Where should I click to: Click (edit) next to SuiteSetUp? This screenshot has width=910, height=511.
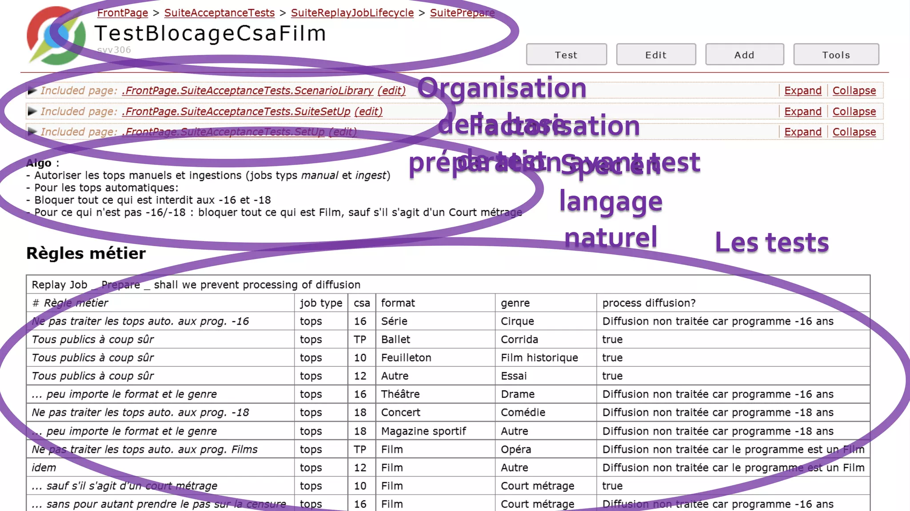click(x=368, y=111)
